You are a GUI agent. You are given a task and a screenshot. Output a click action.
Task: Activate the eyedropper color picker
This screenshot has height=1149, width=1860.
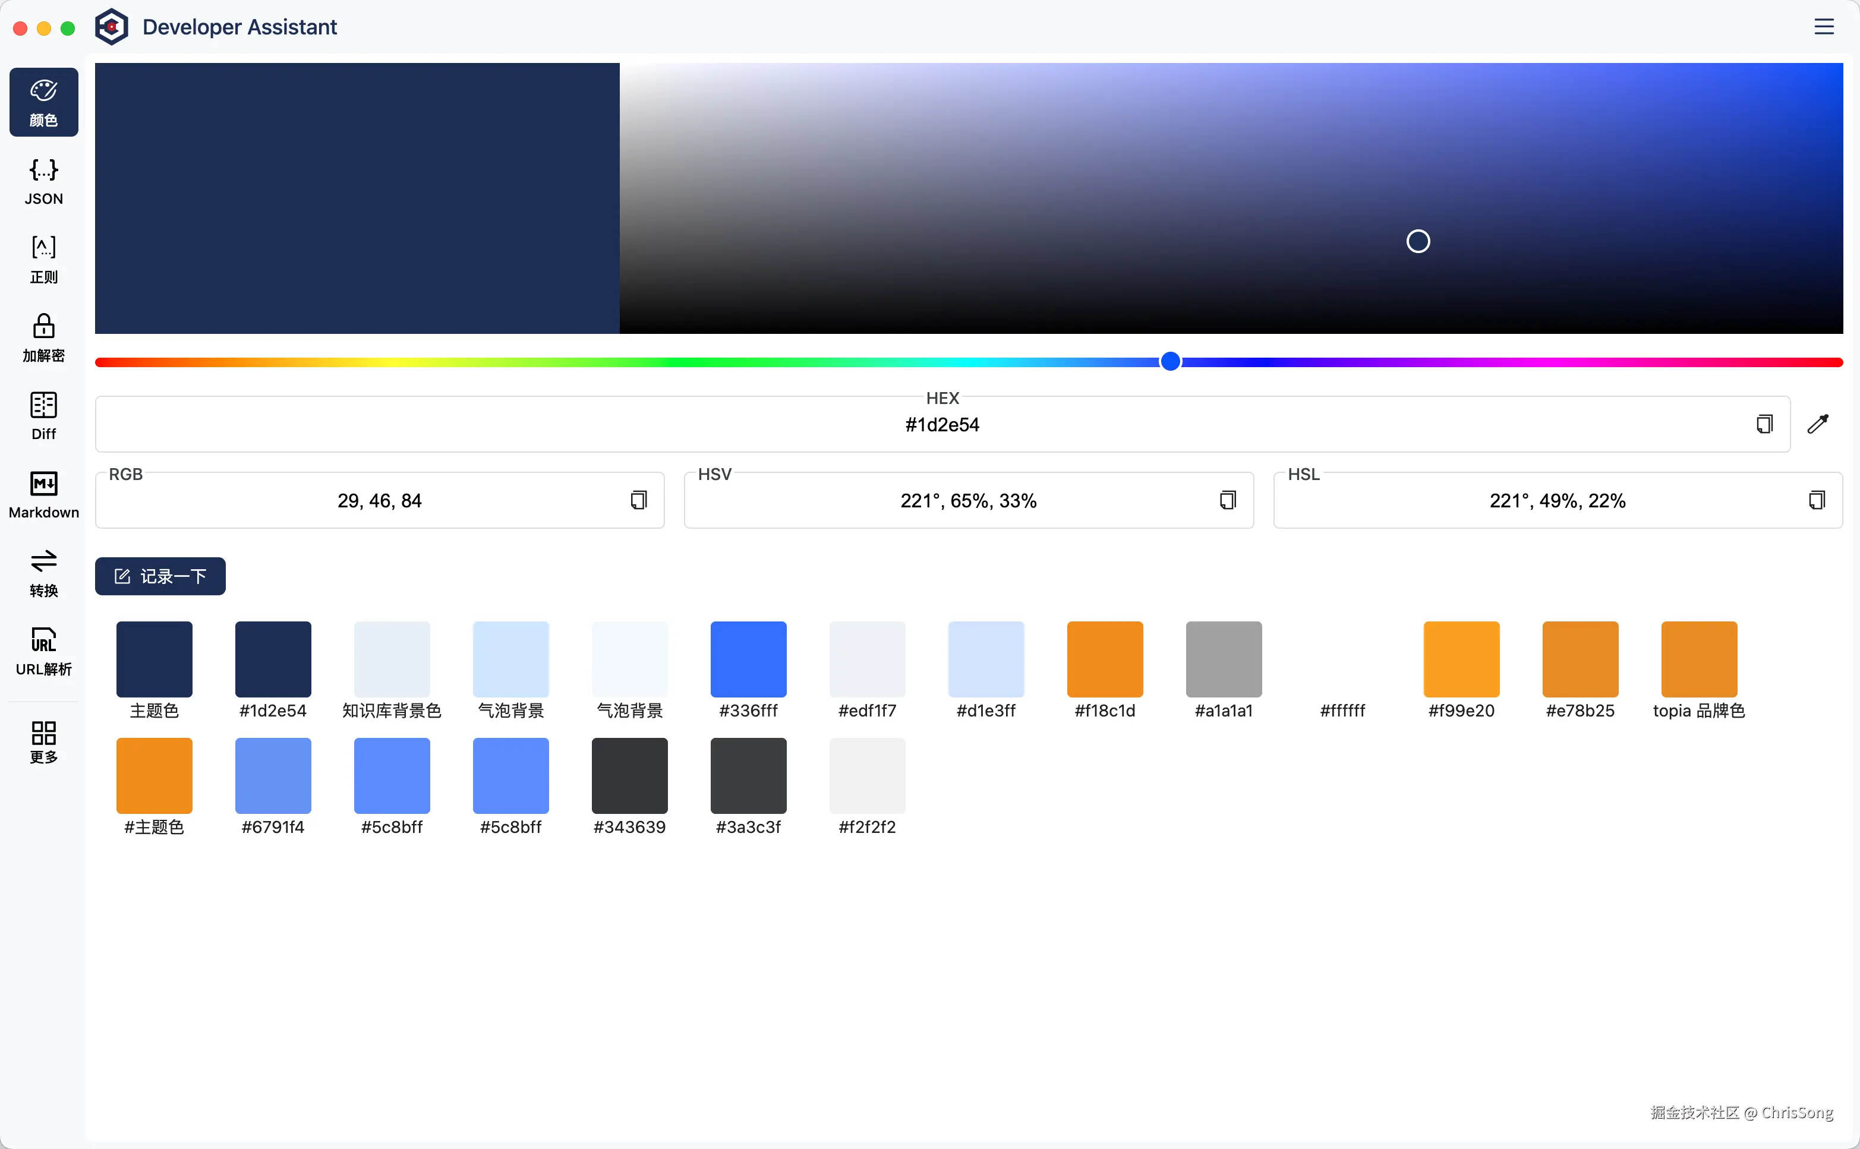coord(1817,424)
